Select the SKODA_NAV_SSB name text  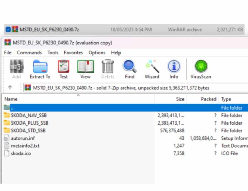tap(29, 115)
